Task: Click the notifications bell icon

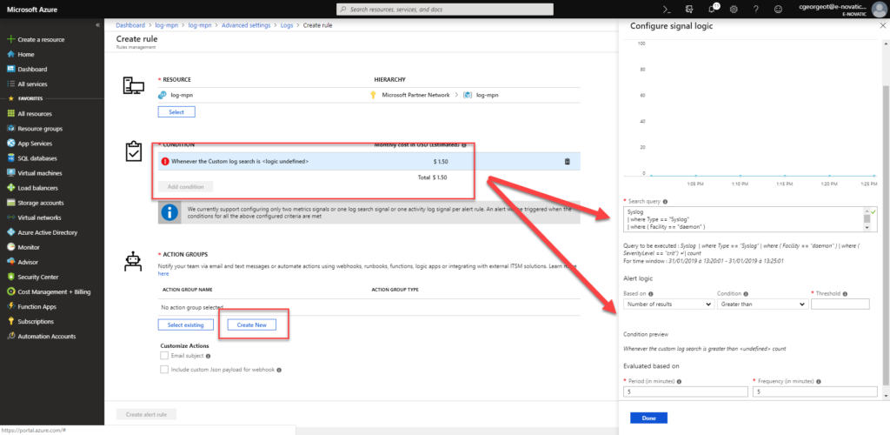Action: point(712,9)
